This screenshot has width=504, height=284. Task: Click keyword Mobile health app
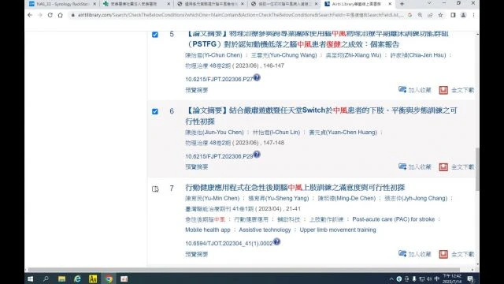208,230
